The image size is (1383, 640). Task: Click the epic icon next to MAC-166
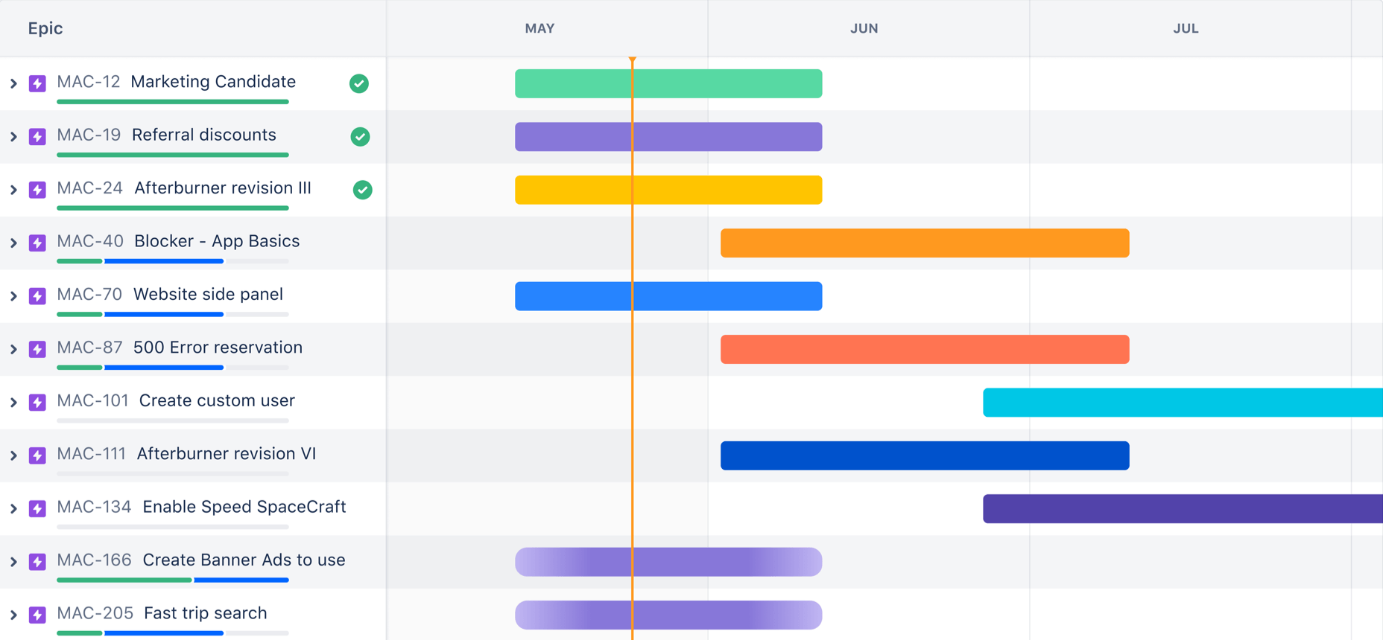point(37,562)
